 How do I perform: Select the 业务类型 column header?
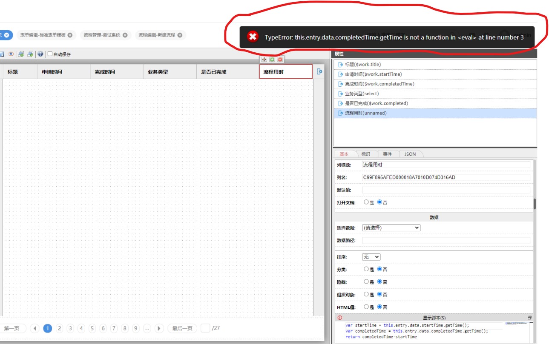click(170, 72)
